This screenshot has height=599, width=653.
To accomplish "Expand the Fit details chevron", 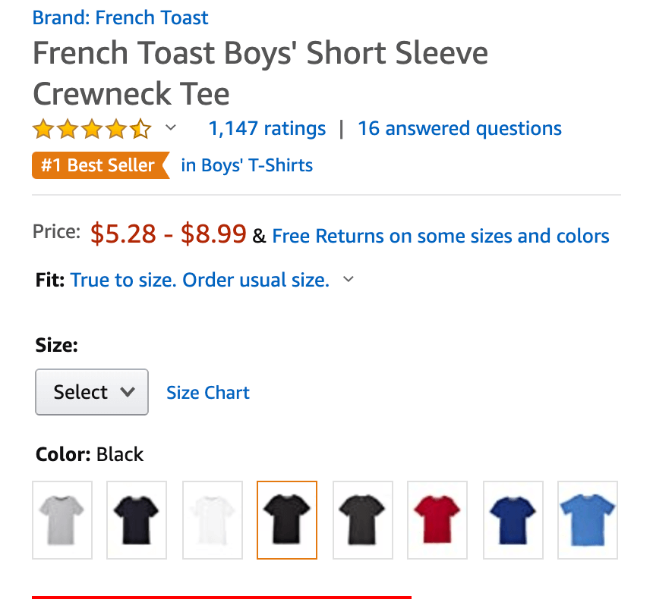I will click(x=348, y=279).
